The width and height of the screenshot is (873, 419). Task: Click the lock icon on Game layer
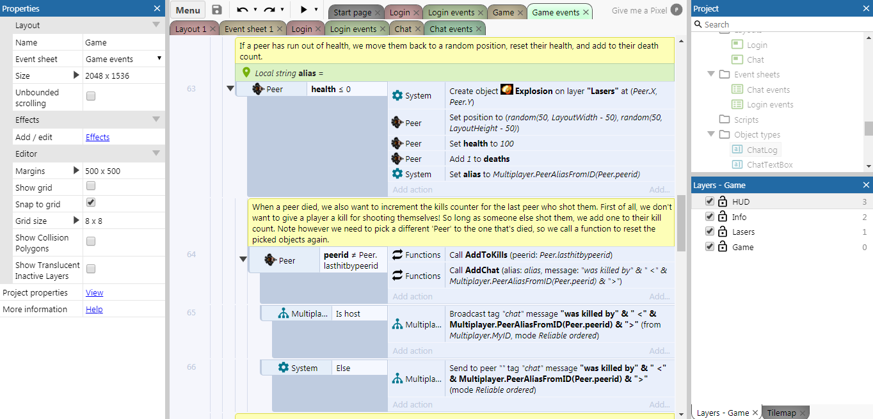722,247
